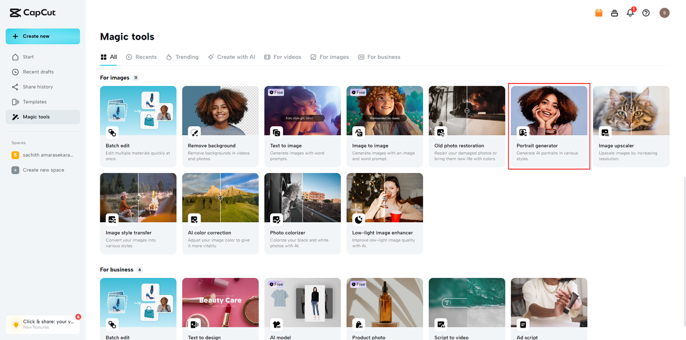Open Click & share new features notice
686x340 pixels.
(43, 324)
